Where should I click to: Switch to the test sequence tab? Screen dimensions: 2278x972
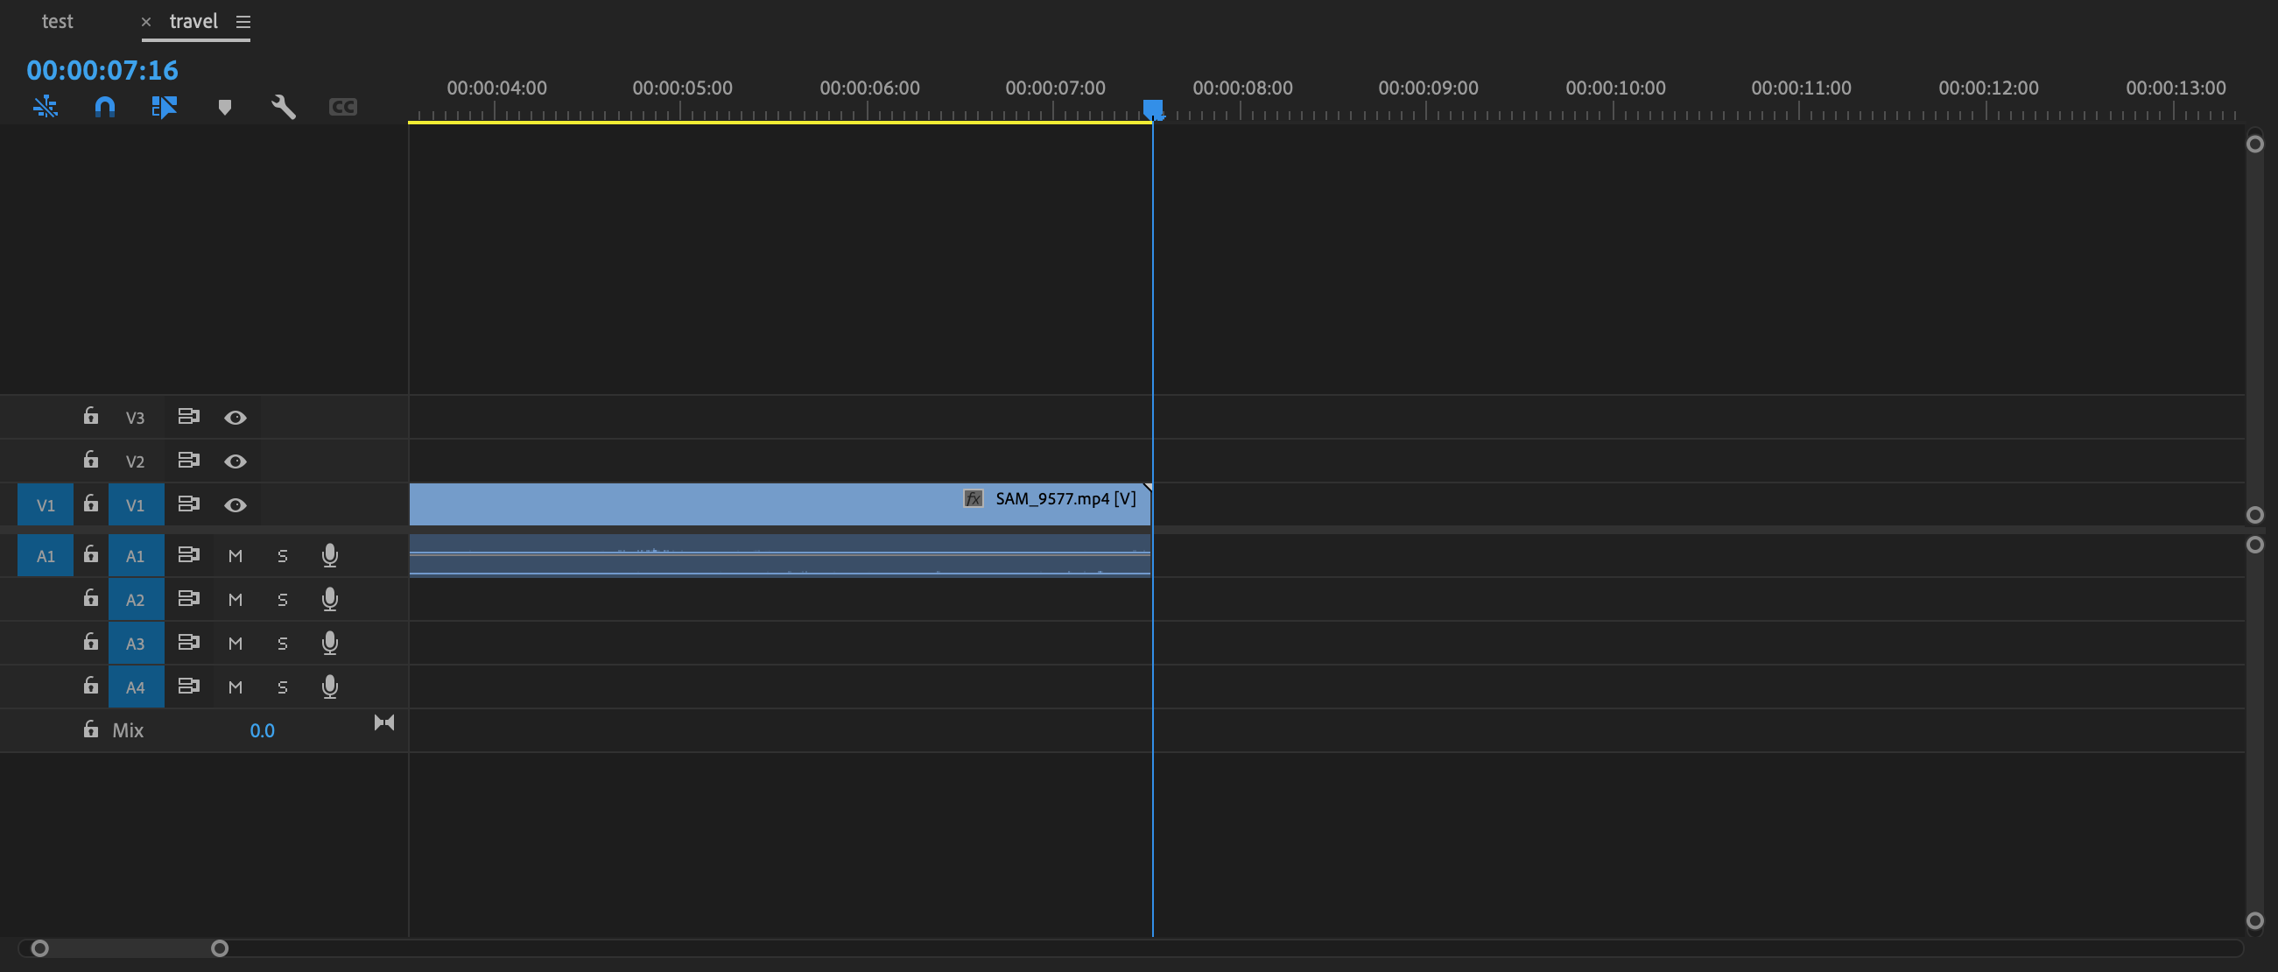point(58,22)
